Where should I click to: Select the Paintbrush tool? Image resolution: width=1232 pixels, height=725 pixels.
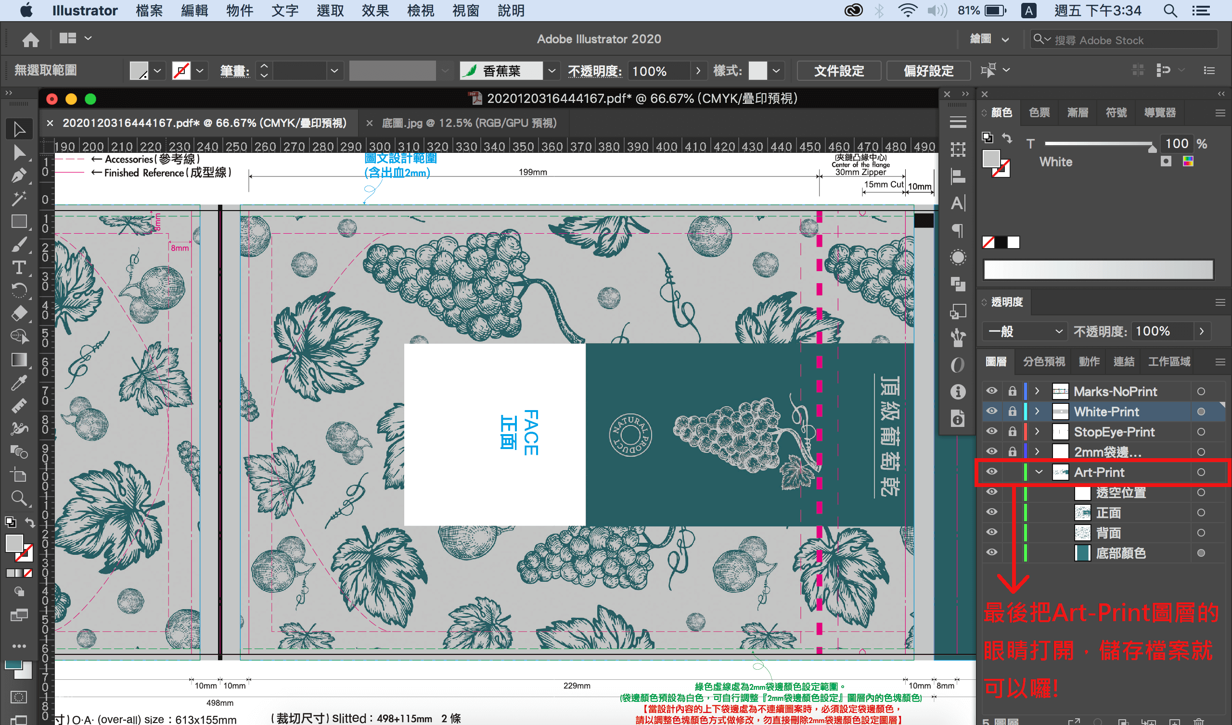(19, 245)
